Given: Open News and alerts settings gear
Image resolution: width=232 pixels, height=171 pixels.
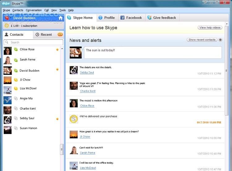Looking at the screenshot, I should pyautogui.click(x=220, y=40).
